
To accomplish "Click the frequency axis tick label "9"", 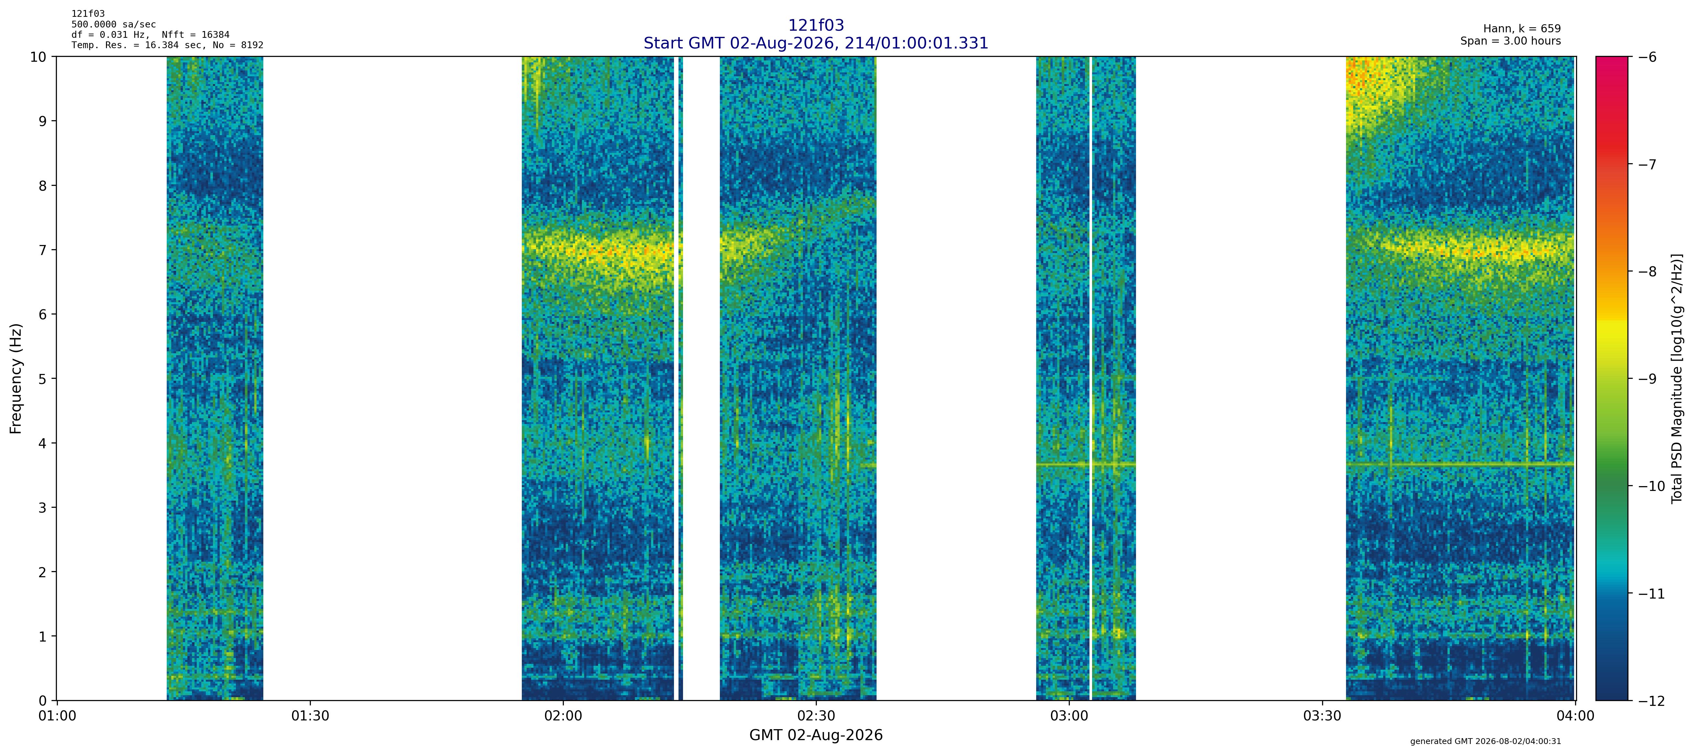I will (43, 121).
